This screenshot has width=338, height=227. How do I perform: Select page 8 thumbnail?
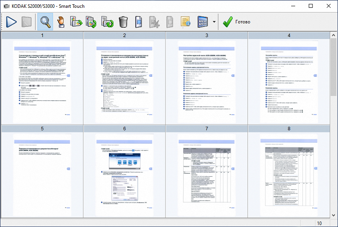(289, 175)
